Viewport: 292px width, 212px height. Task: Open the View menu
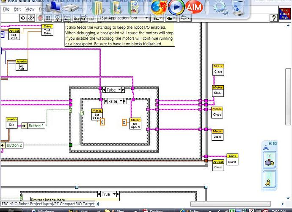[30, 9]
